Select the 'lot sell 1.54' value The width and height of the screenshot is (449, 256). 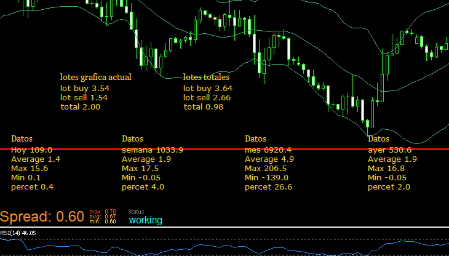84,98
